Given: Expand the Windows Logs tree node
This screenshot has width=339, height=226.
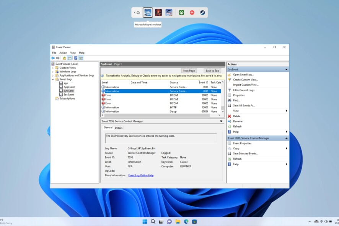Looking at the screenshot, I should [53, 72].
